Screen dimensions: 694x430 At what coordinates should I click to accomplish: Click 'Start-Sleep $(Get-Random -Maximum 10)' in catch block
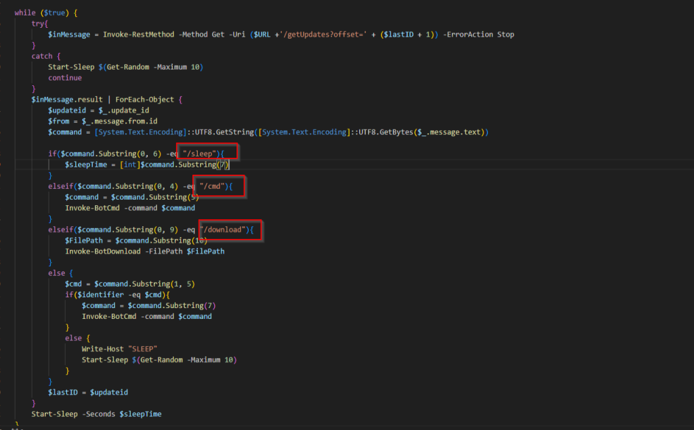(x=125, y=67)
